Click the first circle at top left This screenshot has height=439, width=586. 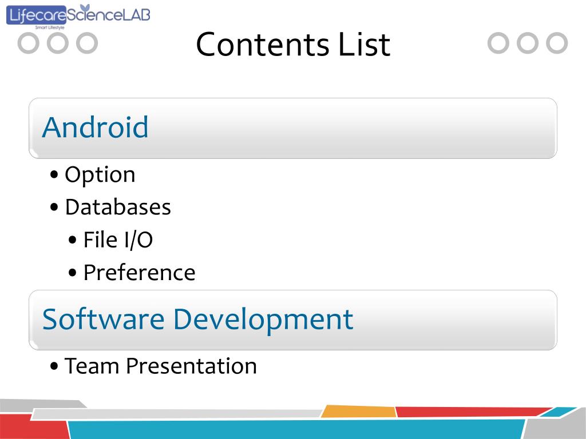coord(29,43)
